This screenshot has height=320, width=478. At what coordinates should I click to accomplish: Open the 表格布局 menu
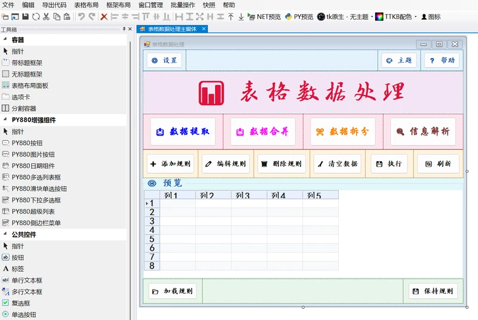point(86,5)
